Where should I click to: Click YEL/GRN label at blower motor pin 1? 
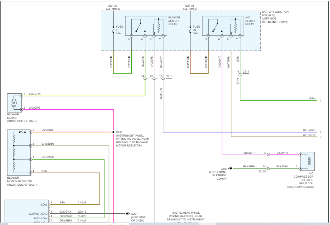coord(34,94)
